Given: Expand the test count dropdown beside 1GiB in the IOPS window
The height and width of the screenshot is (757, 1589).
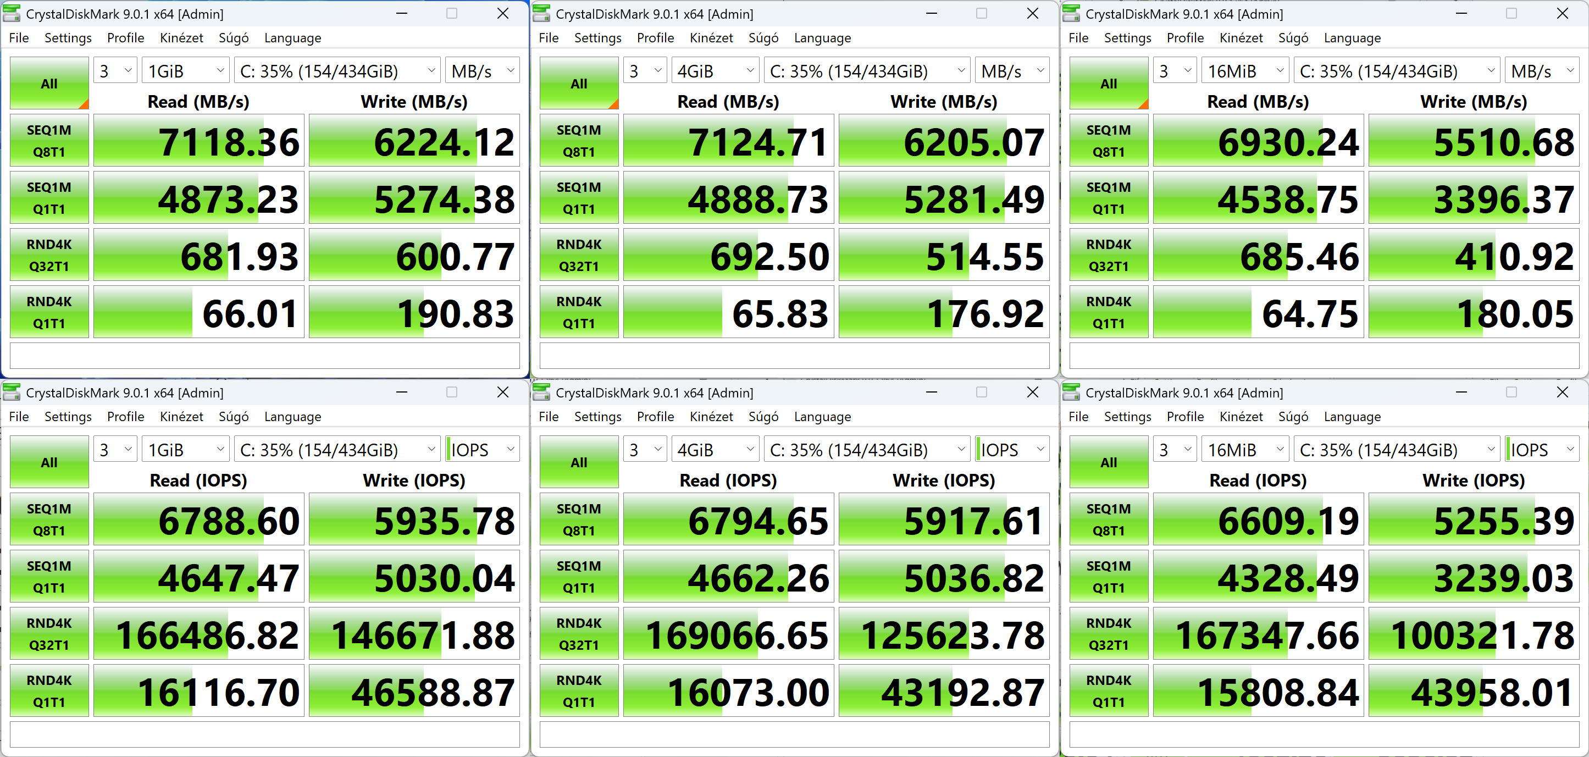Looking at the screenshot, I should [x=116, y=450].
